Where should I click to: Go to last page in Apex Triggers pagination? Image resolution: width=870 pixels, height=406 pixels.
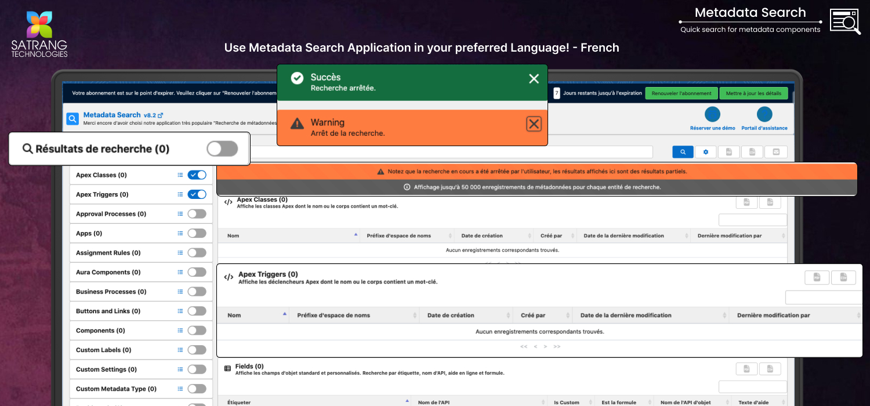[557, 347]
